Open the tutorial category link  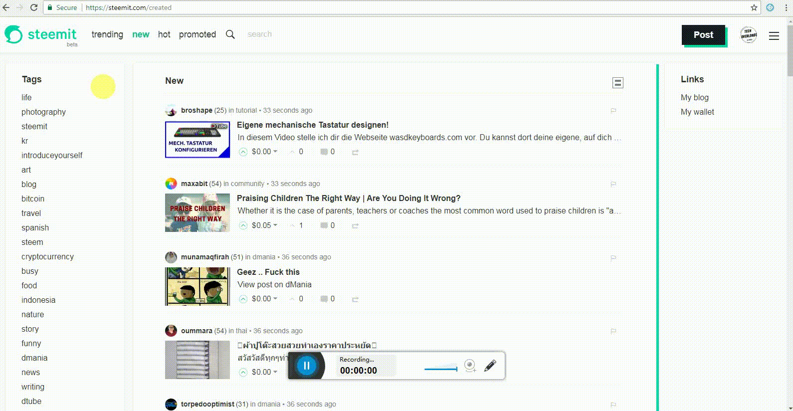coord(246,110)
